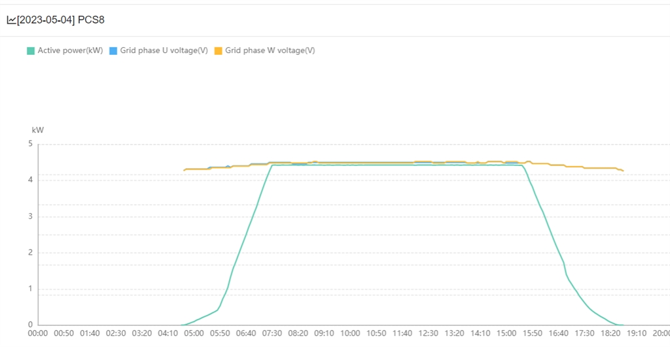Toggle the Active power(kW) series label
The image size is (670, 347).
tap(70, 50)
